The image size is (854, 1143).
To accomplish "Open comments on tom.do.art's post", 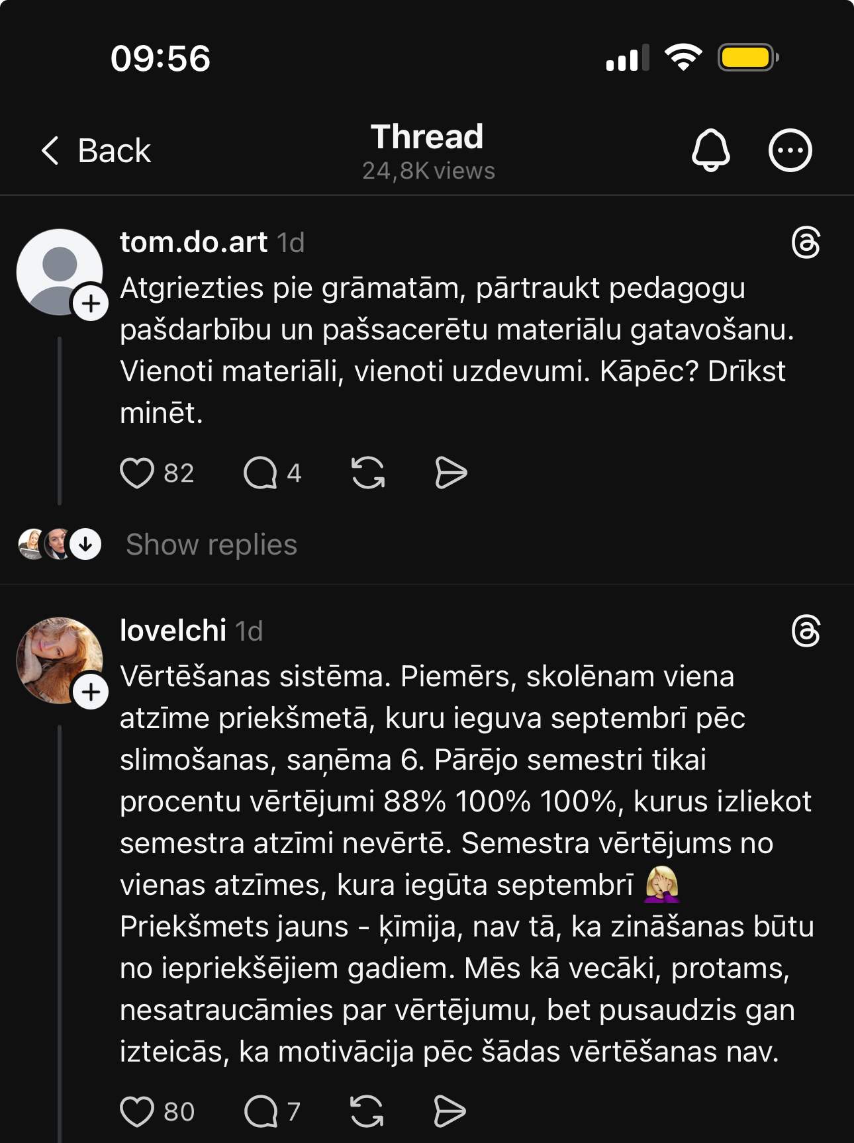I will click(260, 473).
